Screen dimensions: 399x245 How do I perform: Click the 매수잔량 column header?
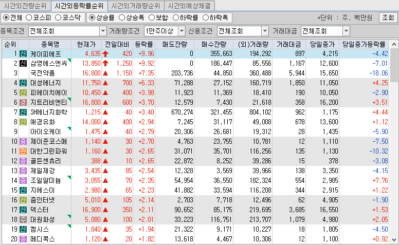(214, 45)
